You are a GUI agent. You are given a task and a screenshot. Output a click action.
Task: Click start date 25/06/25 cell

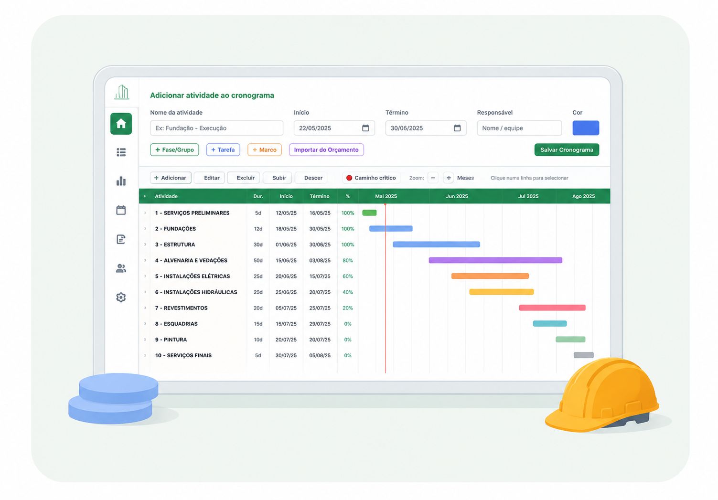point(286,292)
